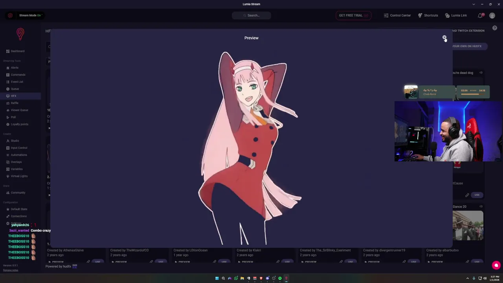This screenshot has width=503, height=283.
Task: Click the bulb icon beside Shortcuts
Action: pos(420,15)
